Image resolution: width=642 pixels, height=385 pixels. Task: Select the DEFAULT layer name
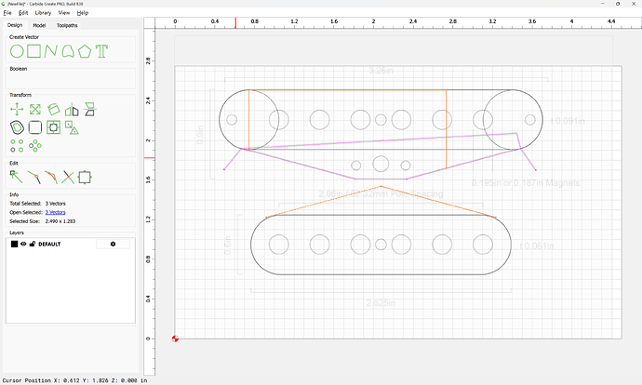(49, 244)
